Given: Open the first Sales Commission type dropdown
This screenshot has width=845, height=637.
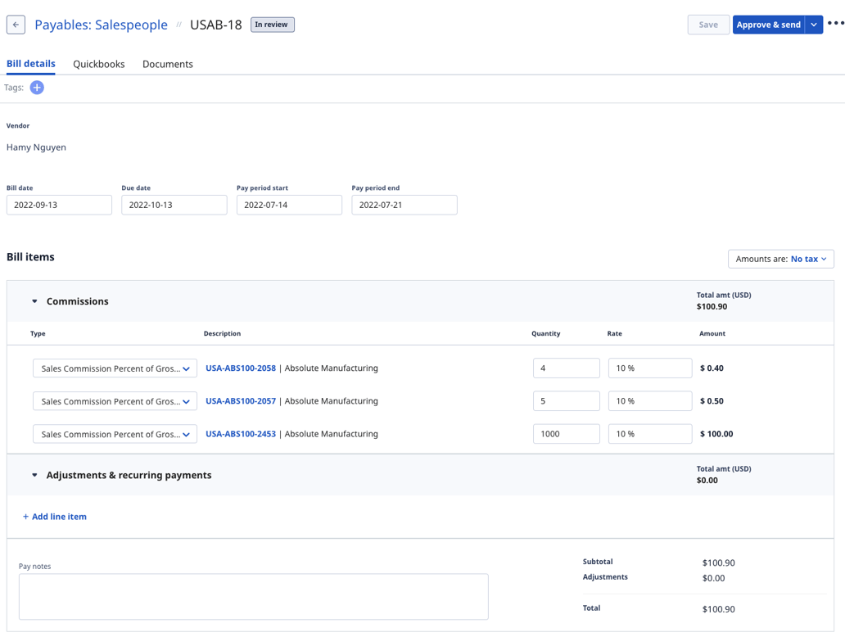Looking at the screenshot, I should tap(115, 368).
